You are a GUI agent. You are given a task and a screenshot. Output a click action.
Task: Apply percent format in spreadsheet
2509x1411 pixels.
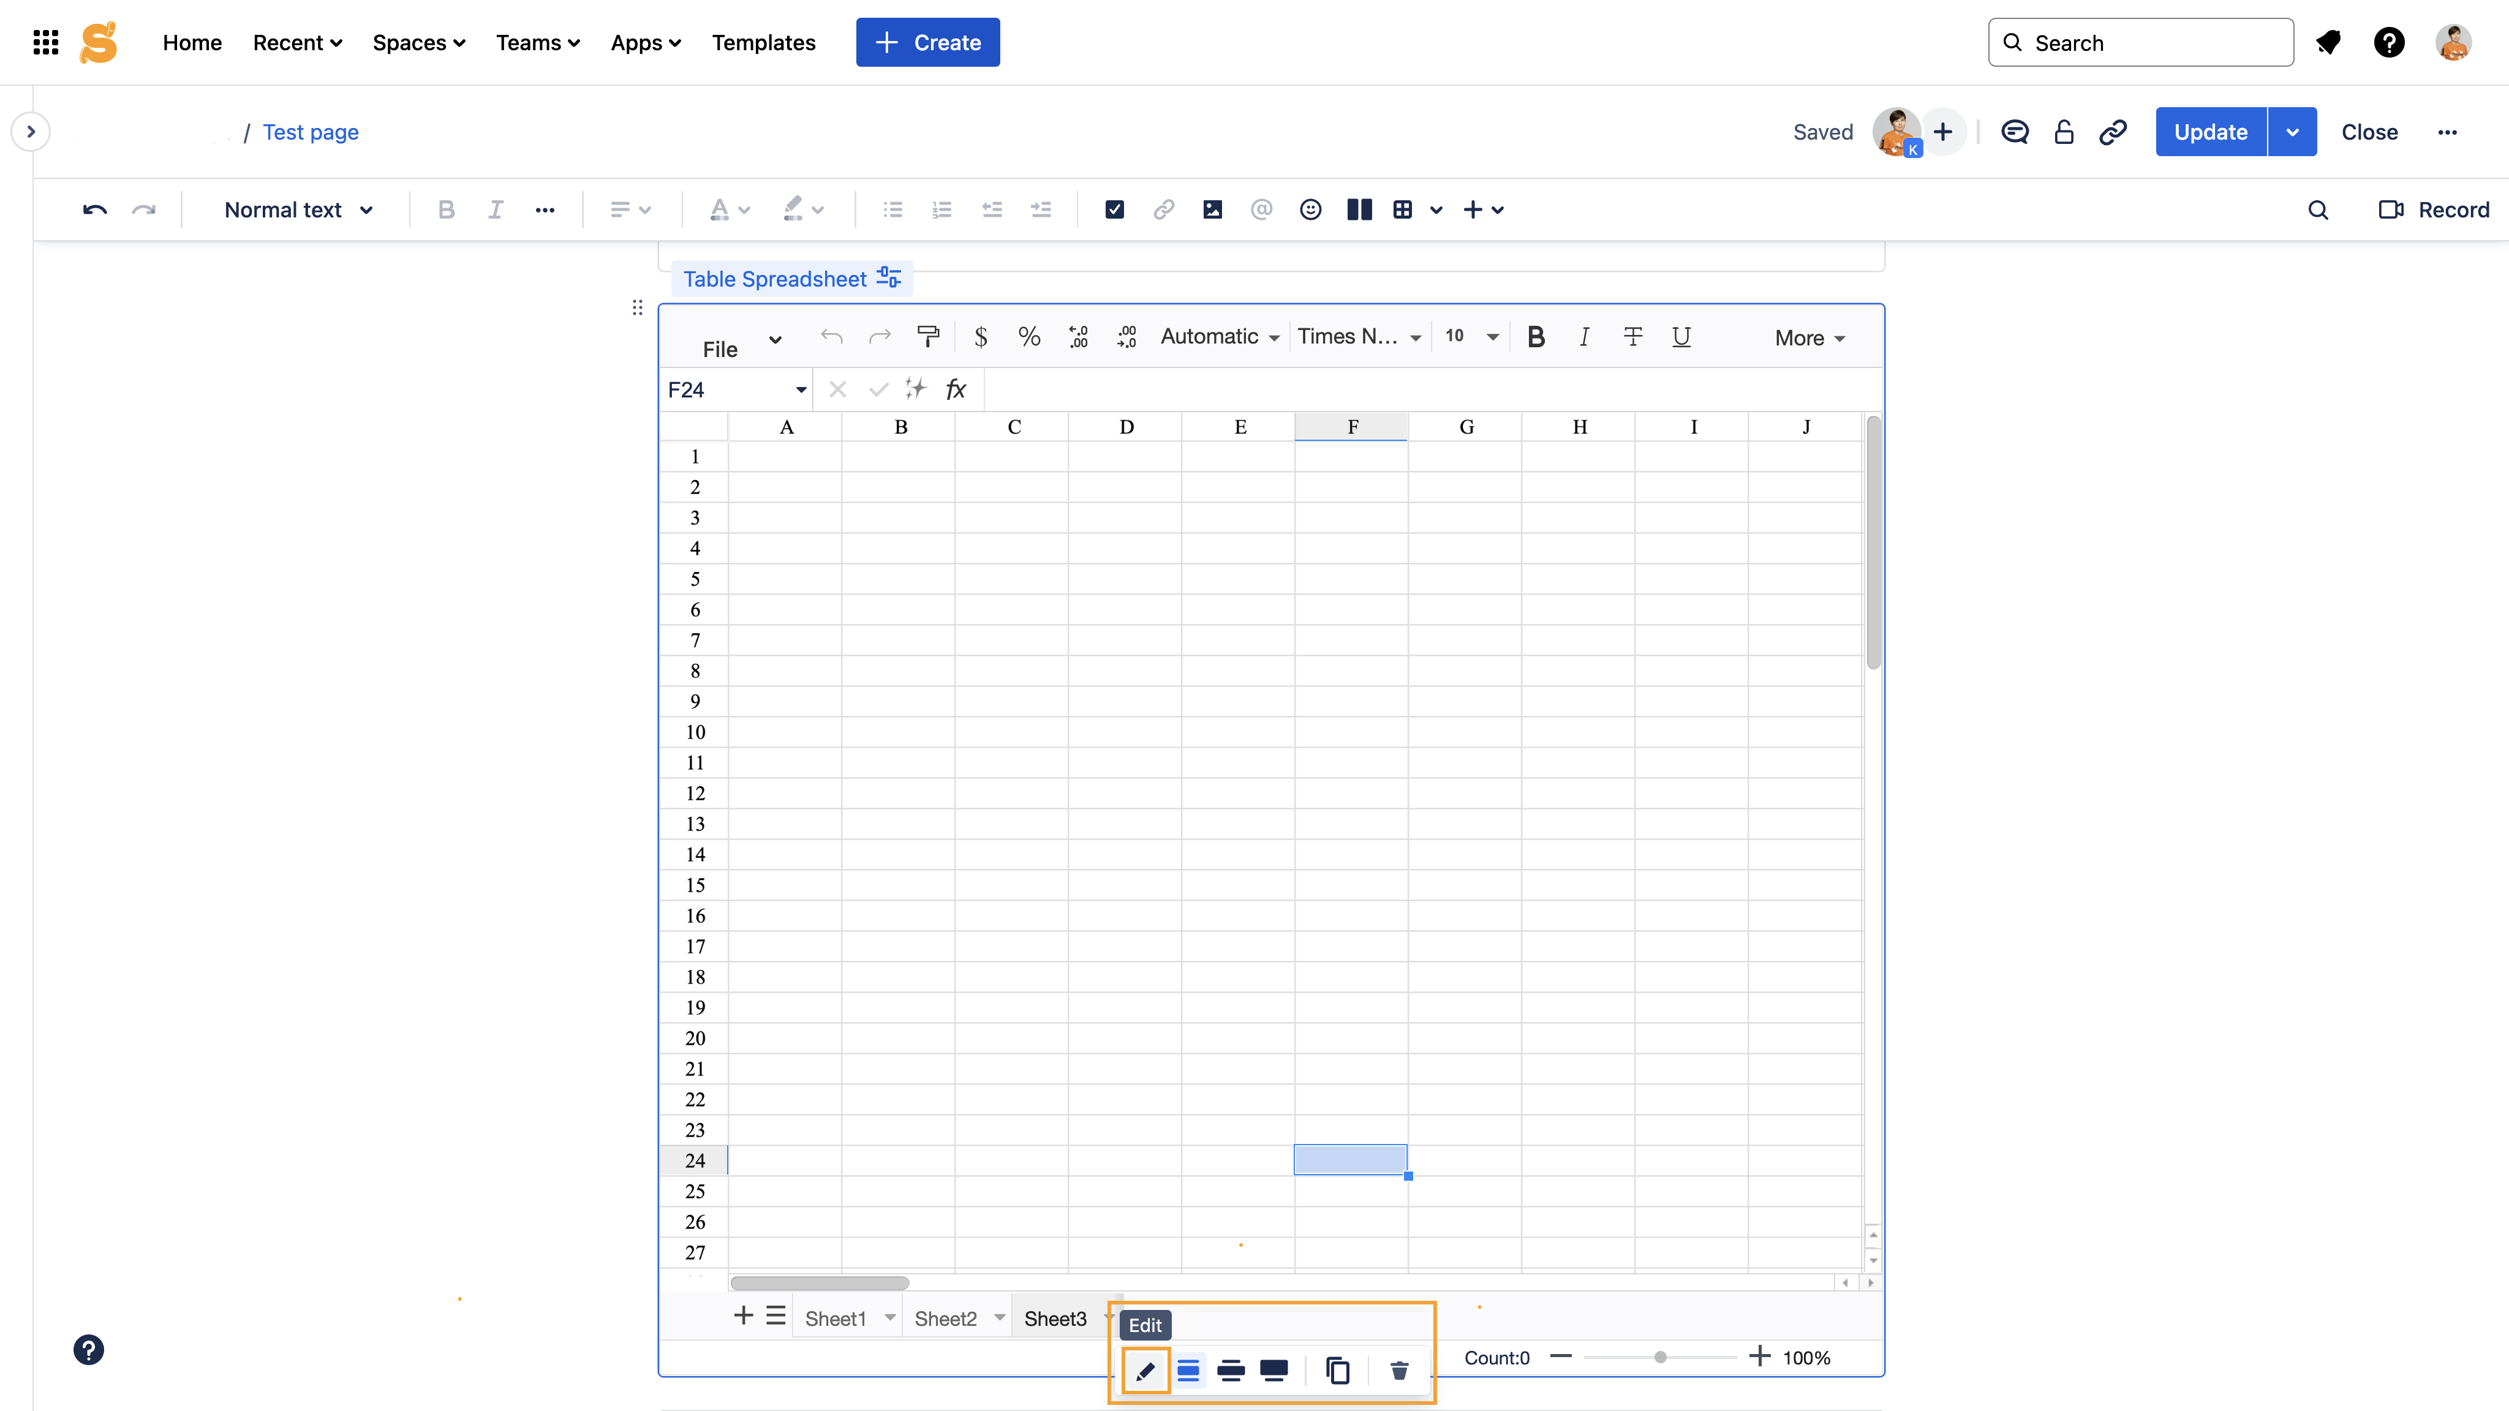coord(1028,337)
